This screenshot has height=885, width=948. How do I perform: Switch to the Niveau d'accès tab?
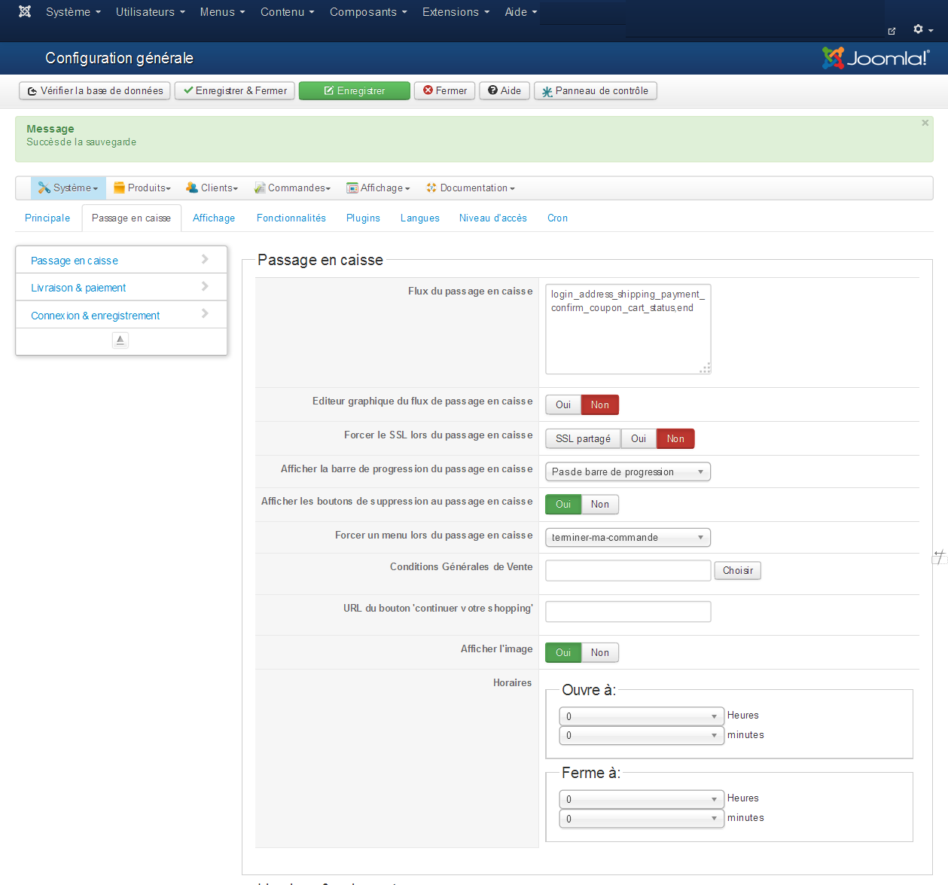pos(493,218)
